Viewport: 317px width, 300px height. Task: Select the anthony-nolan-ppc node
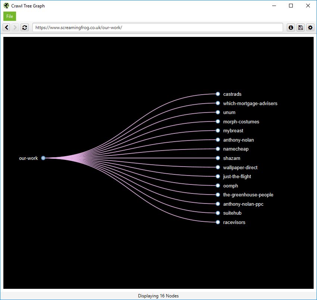point(218,204)
